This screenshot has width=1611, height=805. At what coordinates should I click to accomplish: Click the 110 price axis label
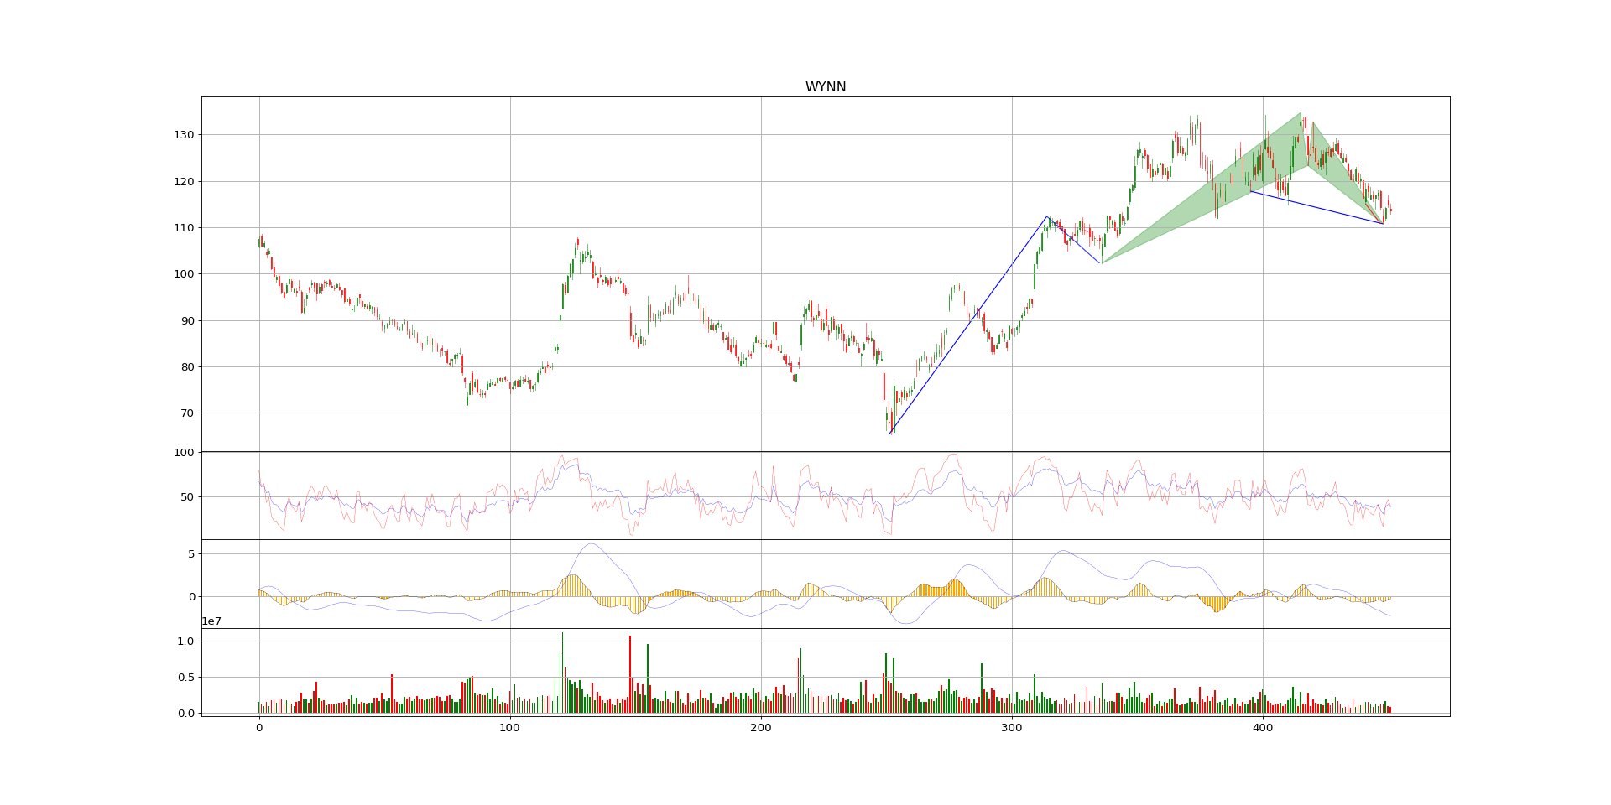pyautogui.click(x=184, y=228)
